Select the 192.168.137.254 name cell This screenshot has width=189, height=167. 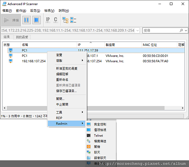pos(34,61)
